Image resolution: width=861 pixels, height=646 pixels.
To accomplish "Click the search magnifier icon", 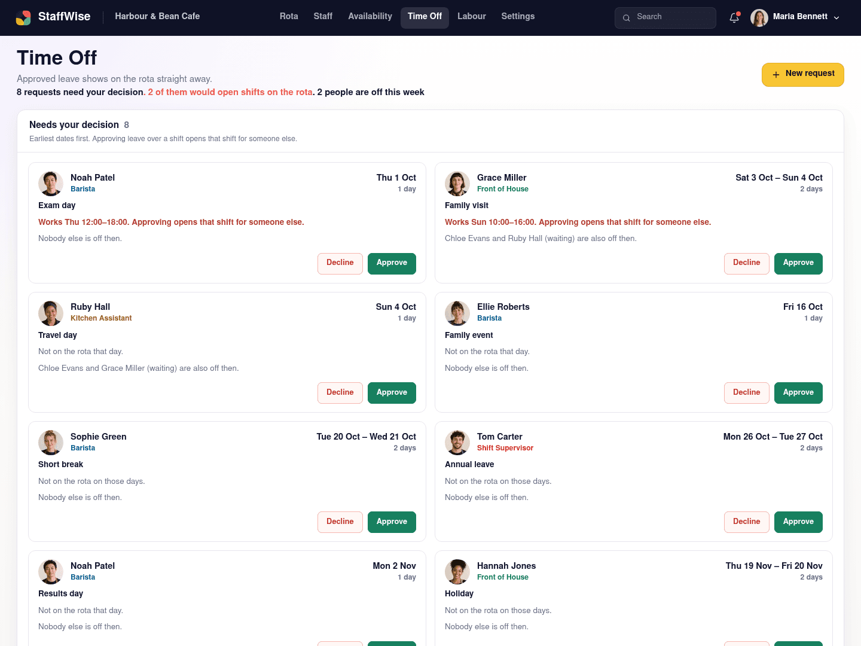I will click(626, 18).
